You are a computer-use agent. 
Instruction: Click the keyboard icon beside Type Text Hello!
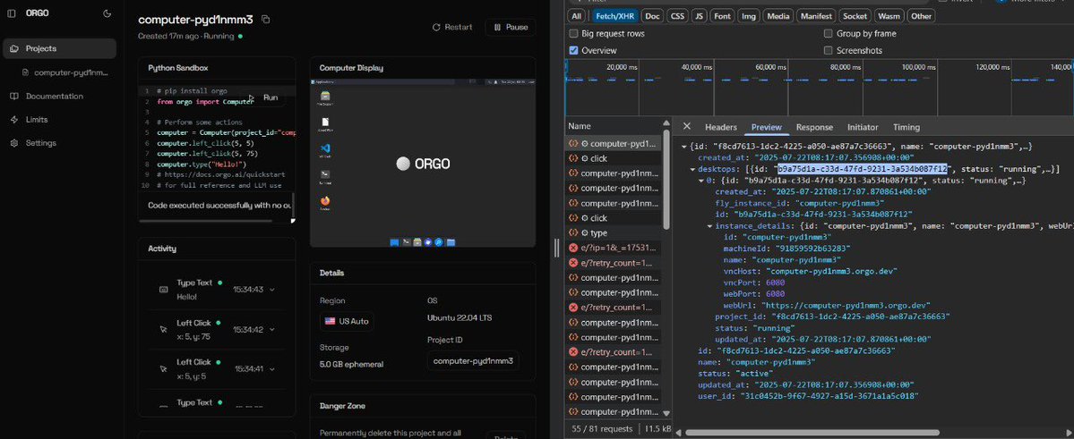[x=163, y=290]
